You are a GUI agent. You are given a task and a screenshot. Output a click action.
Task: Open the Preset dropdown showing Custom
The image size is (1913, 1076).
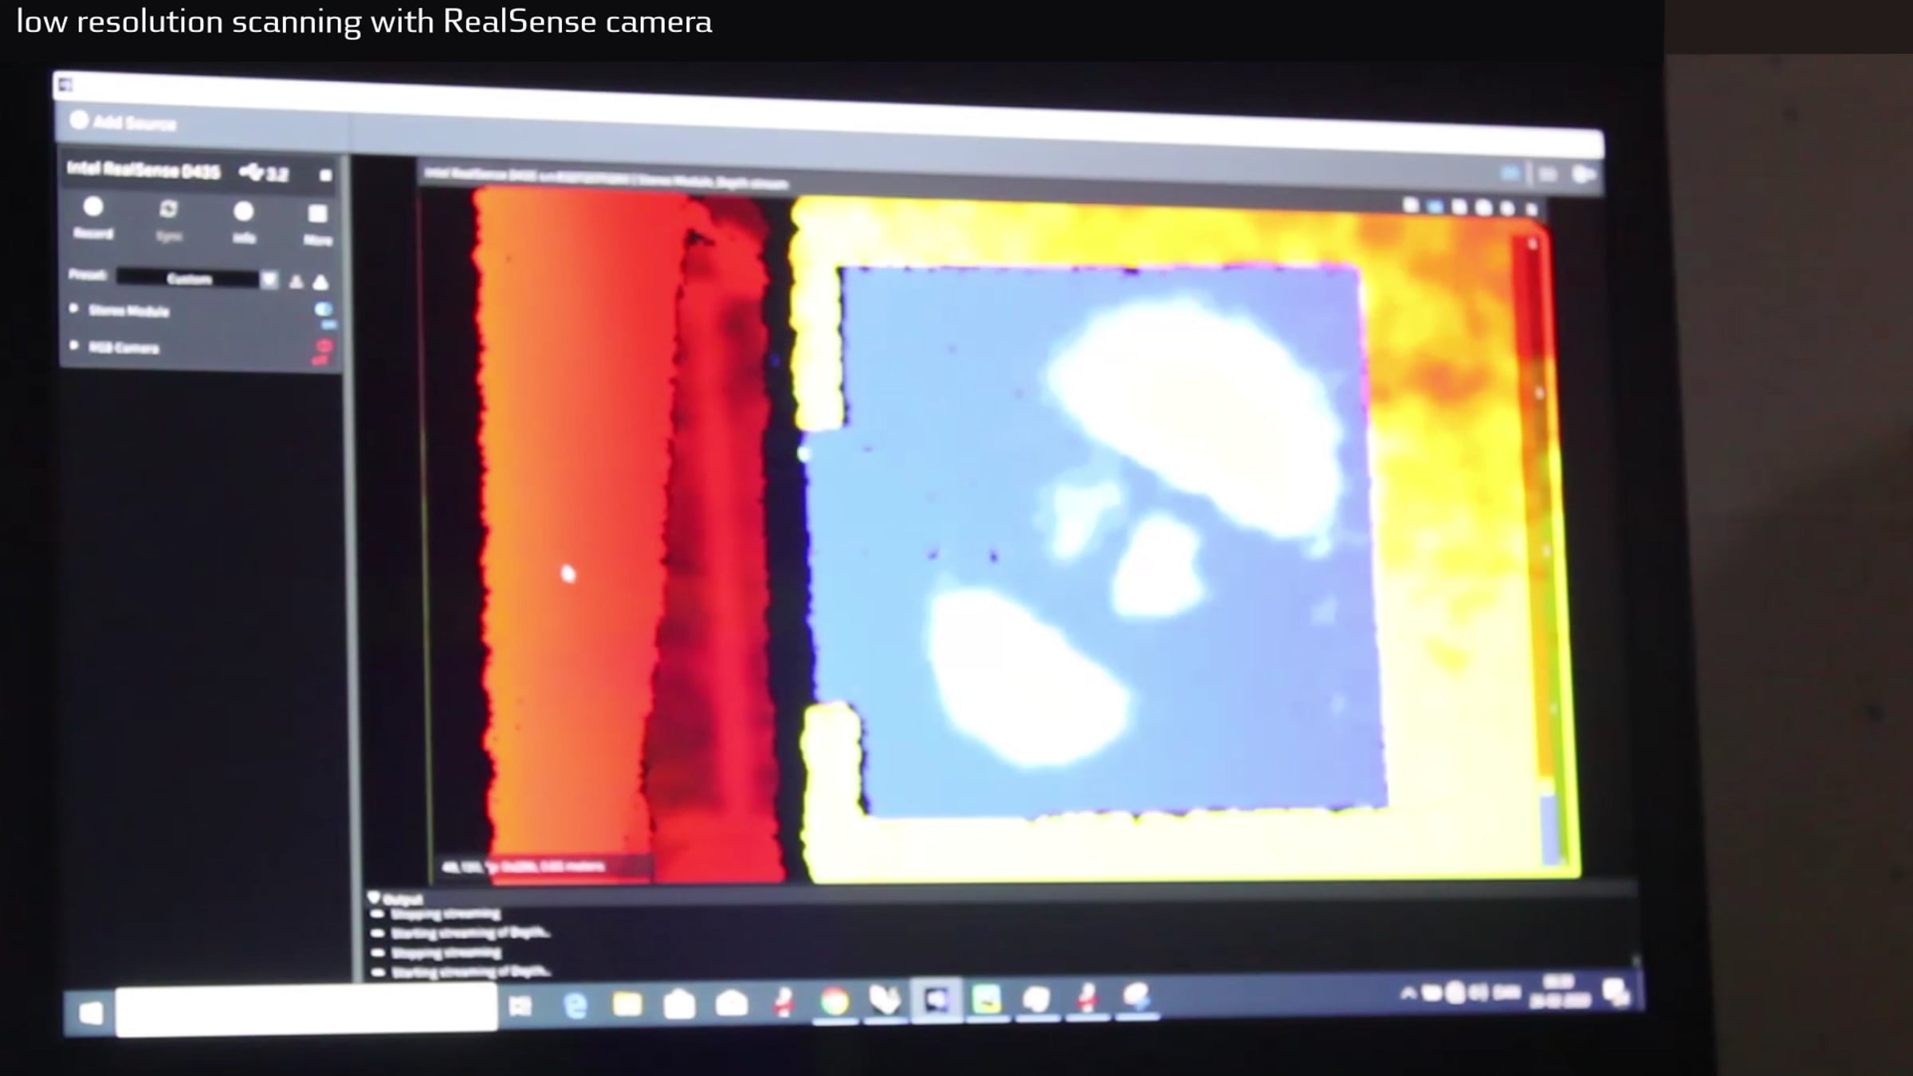[188, 278]
